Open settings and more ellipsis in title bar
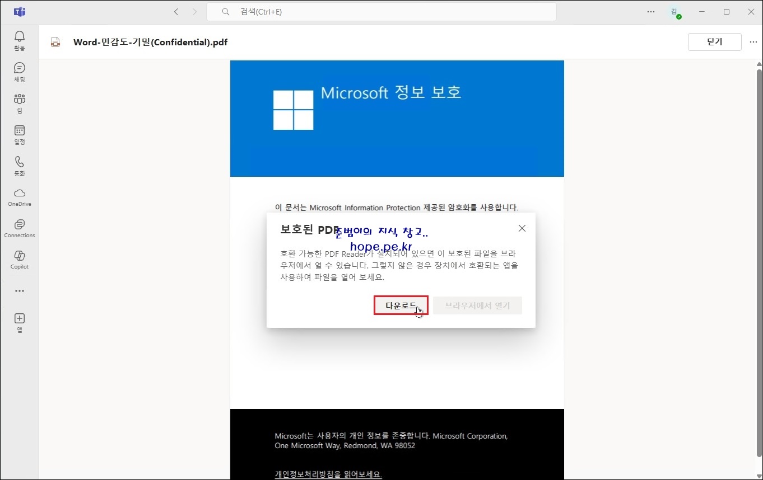The image size is (763, 480). [651, 12]
